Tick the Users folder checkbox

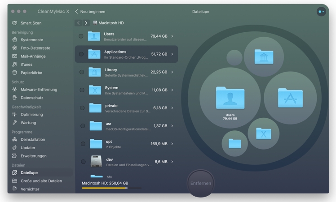pyautogui.click(x=81, y=36)
